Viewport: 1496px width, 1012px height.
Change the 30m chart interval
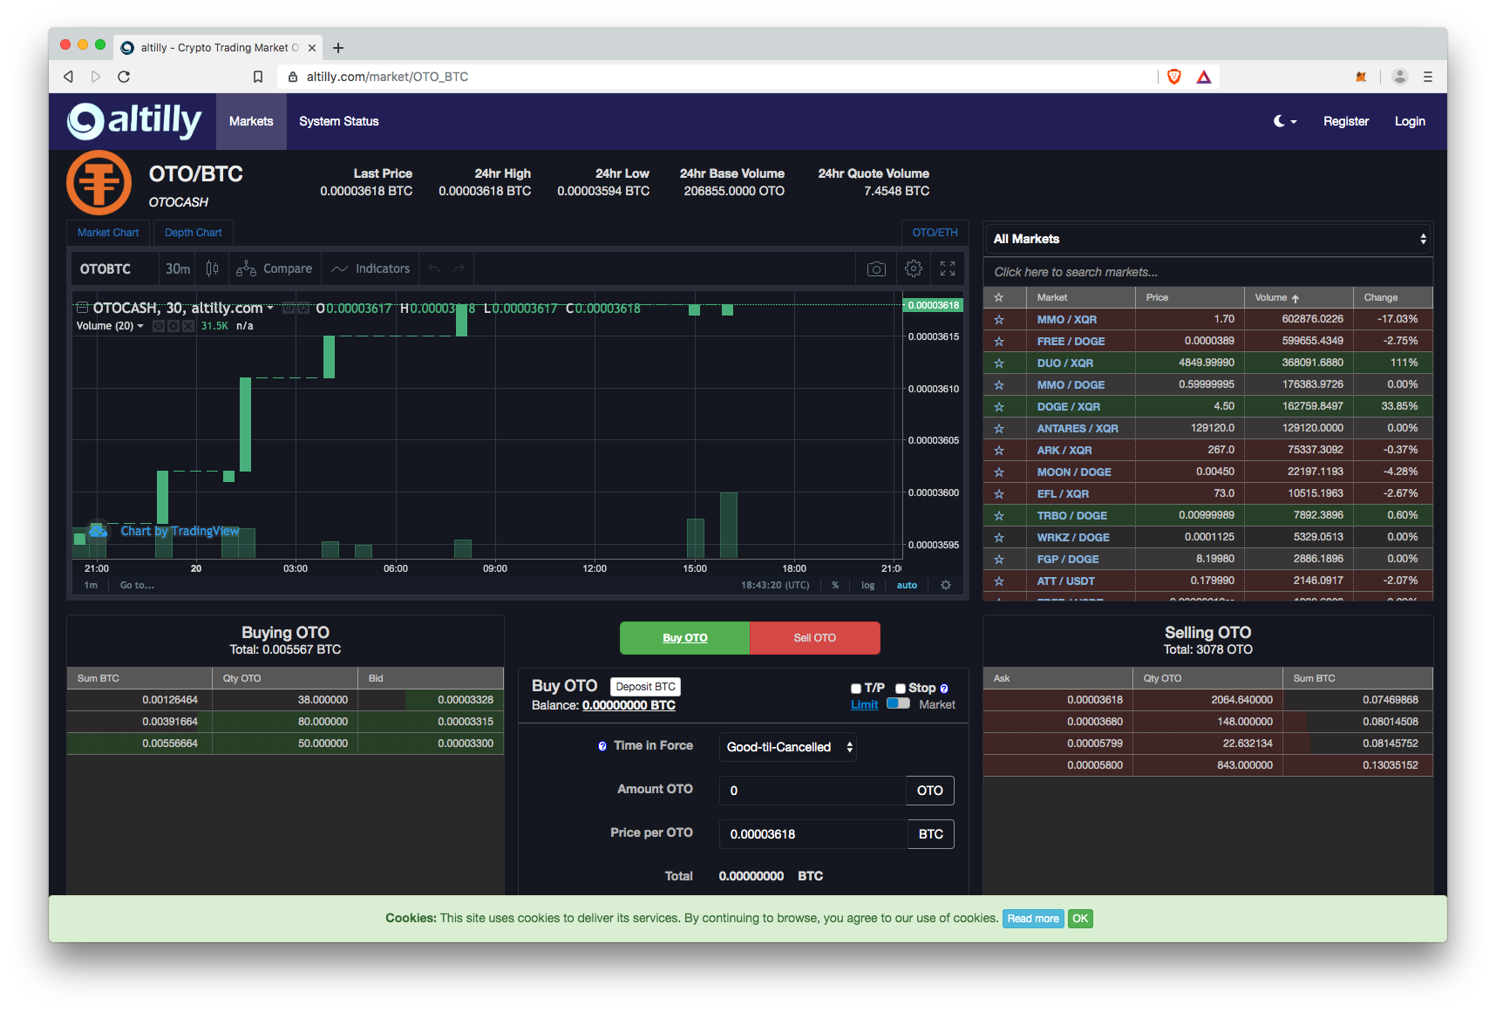click(x=178, y=268)
